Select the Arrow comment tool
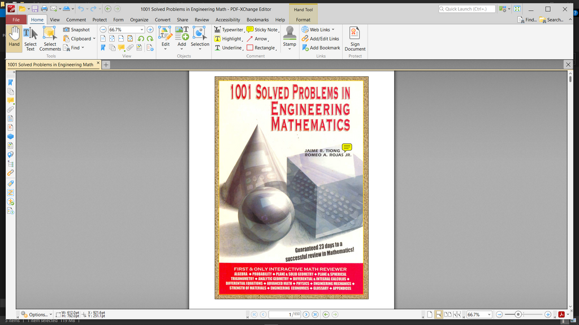 pyautogui.click(x=257, y=39)
